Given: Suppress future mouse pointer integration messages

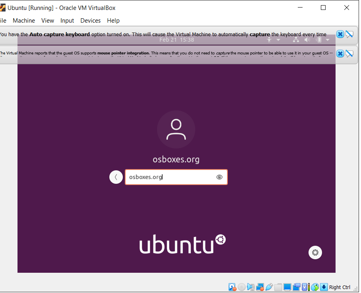Looking at the screenshot, I should pos(349,54).
